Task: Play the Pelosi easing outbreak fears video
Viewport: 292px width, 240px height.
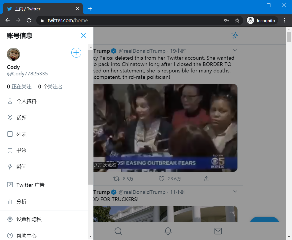Action: coord(165,128)
